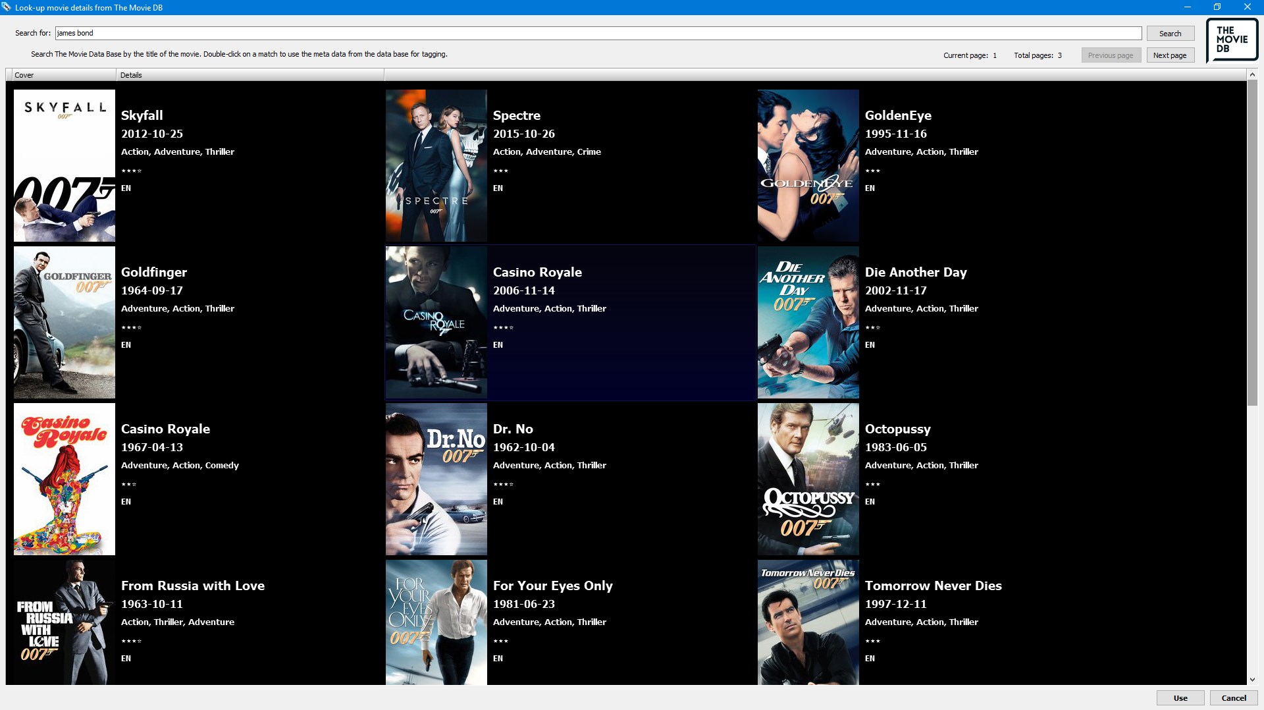Select the Spectre title text
Screen dimensions: 1264x710
click(517, 115)
